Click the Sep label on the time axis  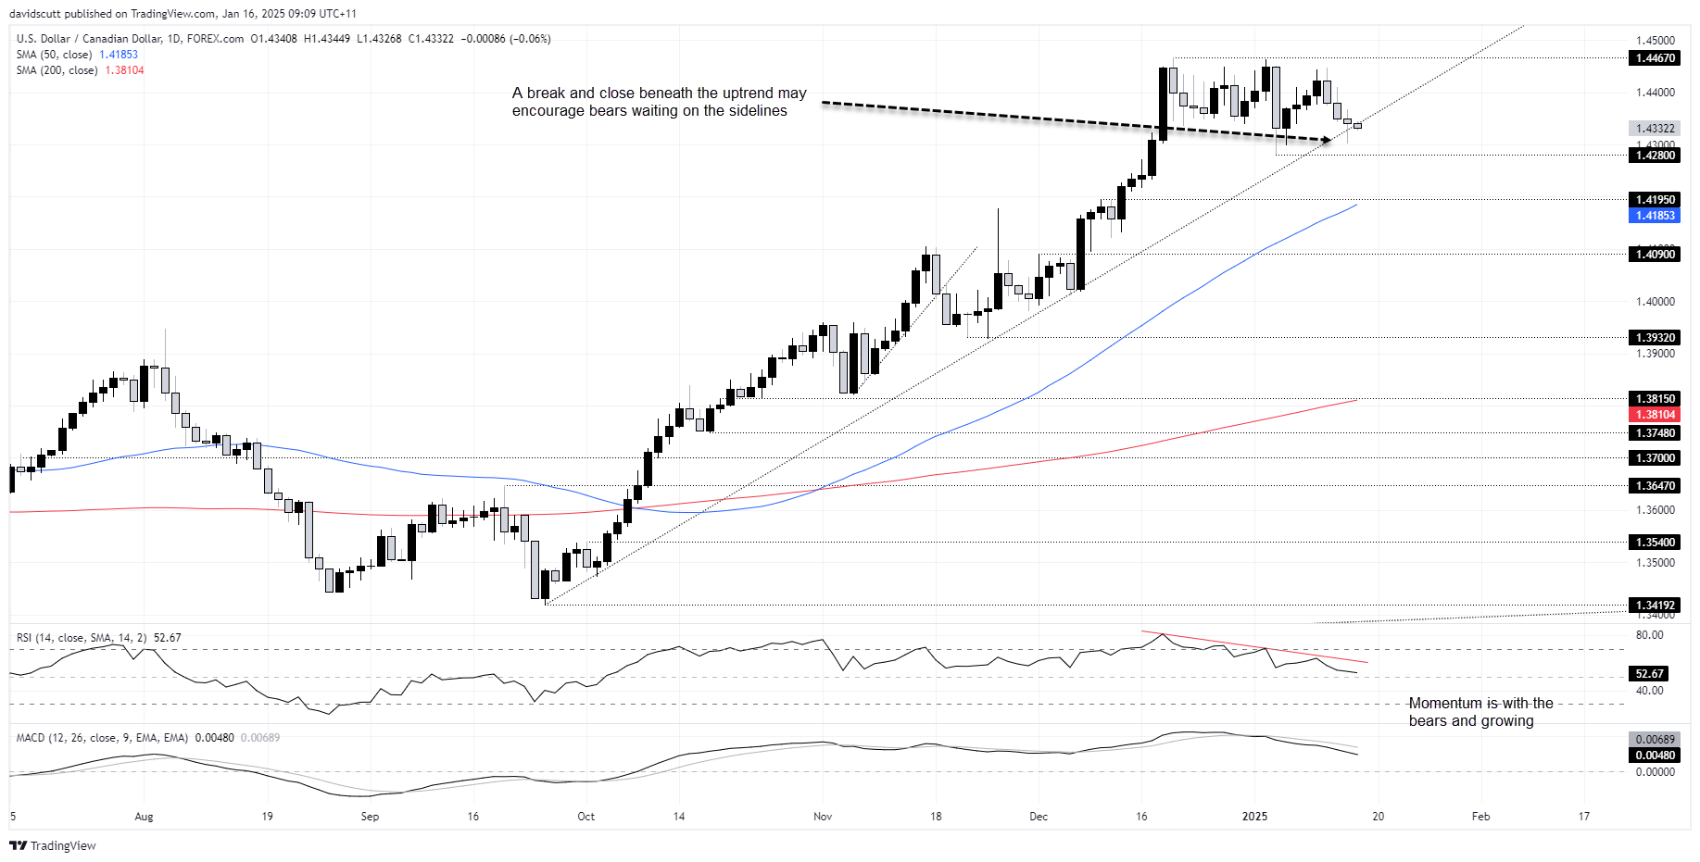pyautogui.click(x=370, y=816)
